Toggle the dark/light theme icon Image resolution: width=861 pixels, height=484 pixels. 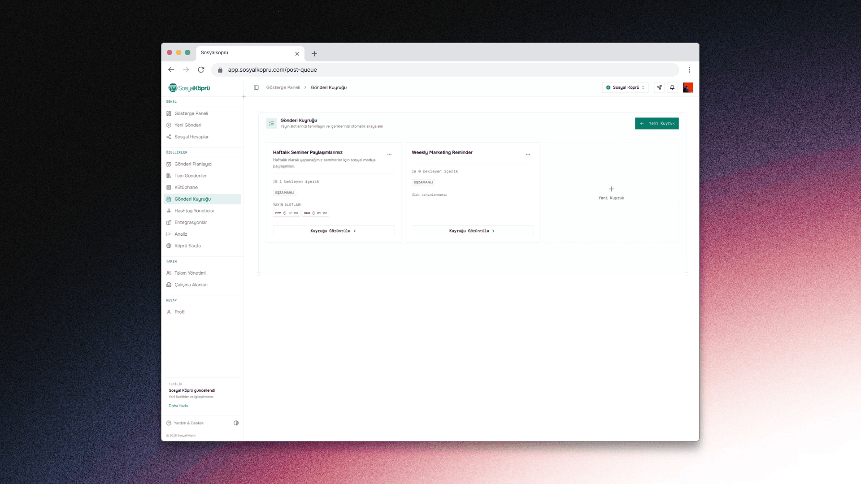click(236, 423)
